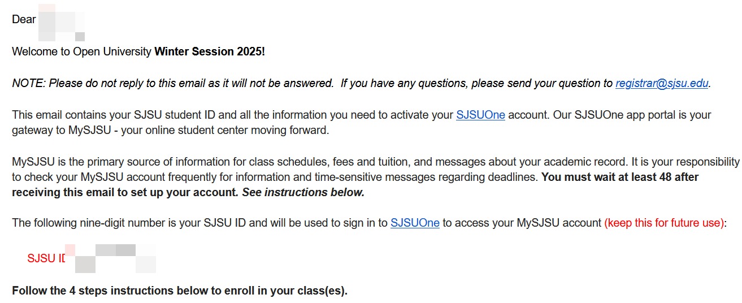742x303 pixels.
Task: Click the red "(keep this for future use)" text
Action: pyautogui.click(x=663, y=223)
